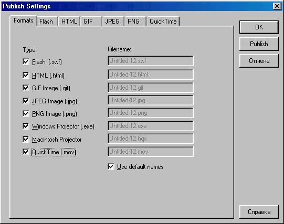Cancel with the Отмена button

click(259, 61)
